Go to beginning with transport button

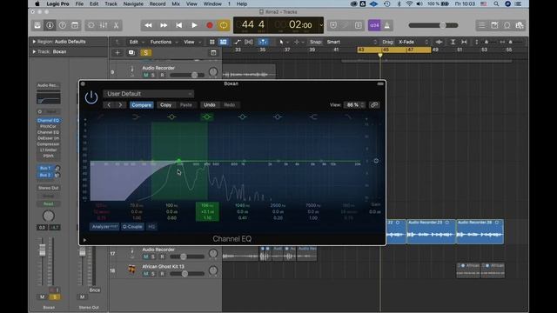point(178,25)
